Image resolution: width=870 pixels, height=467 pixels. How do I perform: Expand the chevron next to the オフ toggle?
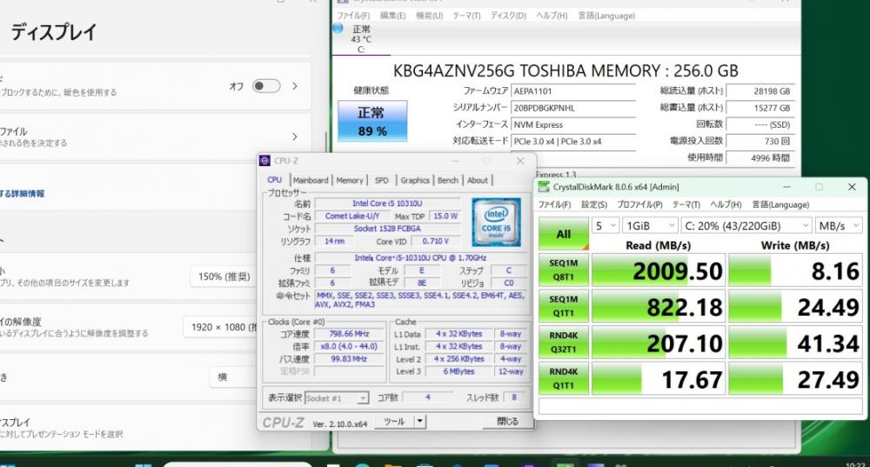click(295, 86)
